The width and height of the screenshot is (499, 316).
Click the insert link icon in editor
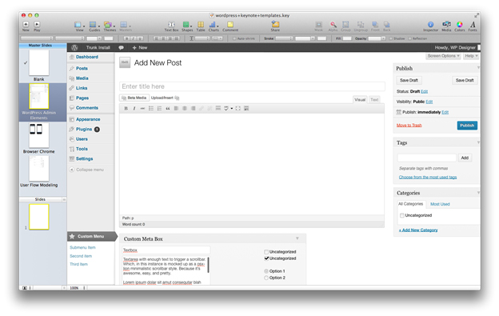click(x=202, y=109)
